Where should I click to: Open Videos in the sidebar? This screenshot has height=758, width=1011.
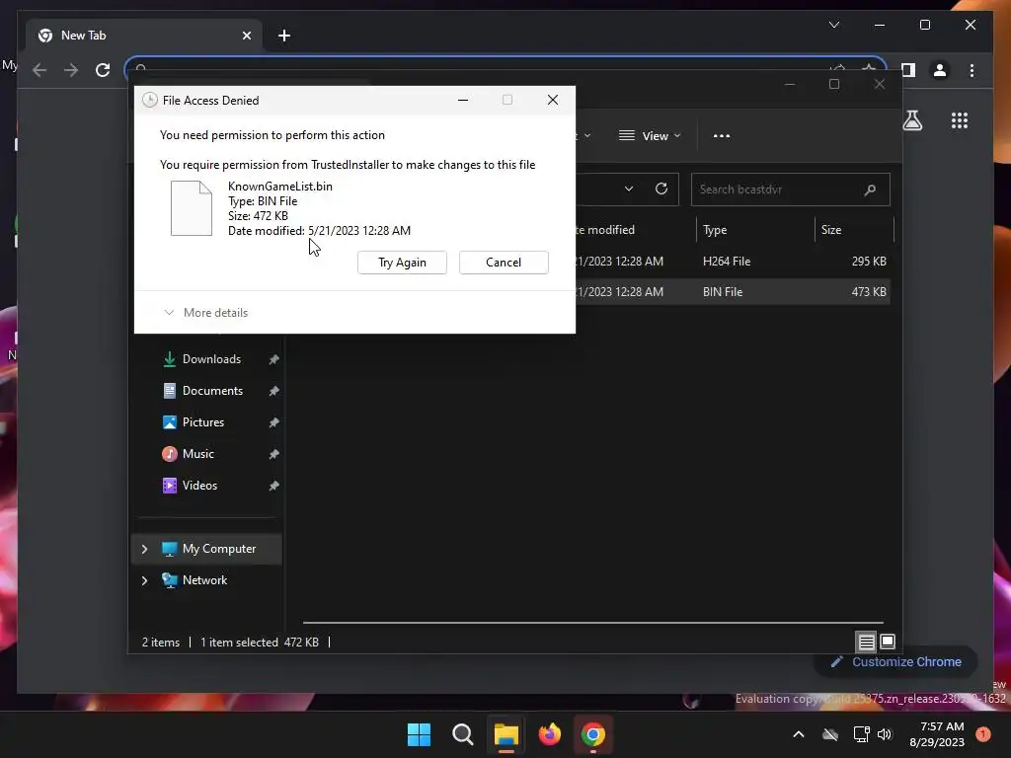click(x=199, y=486)
